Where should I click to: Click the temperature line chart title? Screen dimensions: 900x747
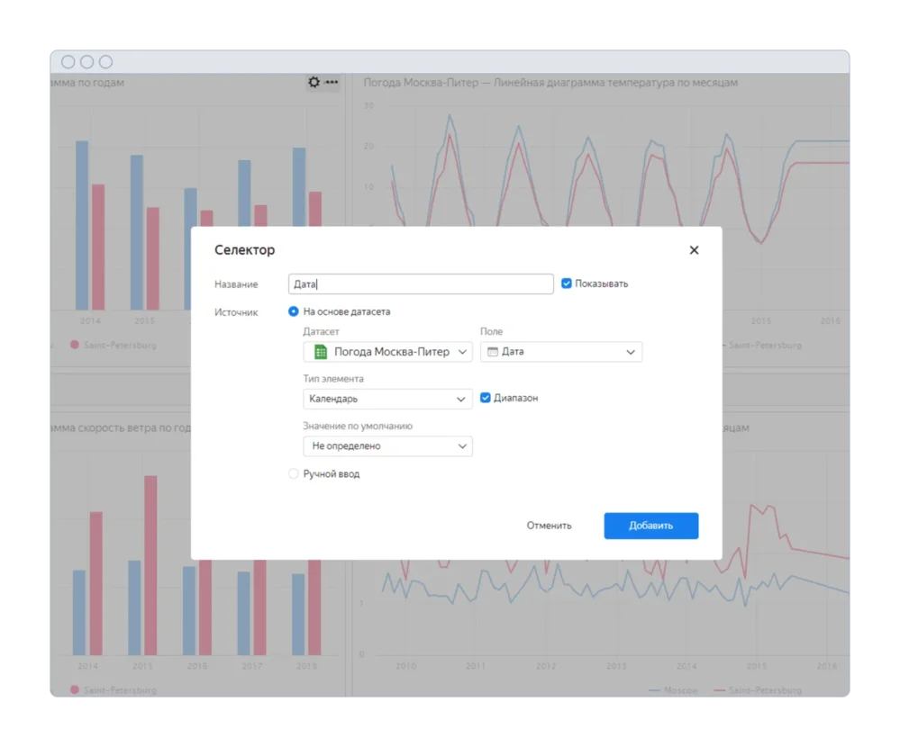pos(550,83)
